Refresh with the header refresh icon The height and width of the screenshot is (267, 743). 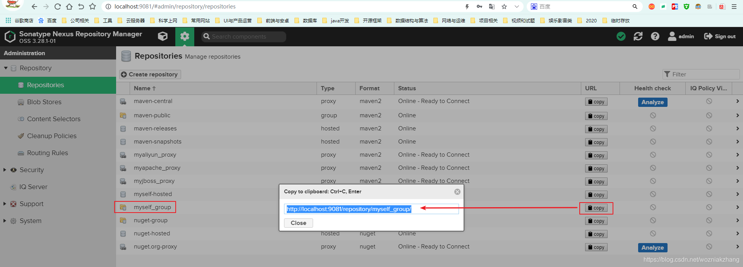[638, 36]
